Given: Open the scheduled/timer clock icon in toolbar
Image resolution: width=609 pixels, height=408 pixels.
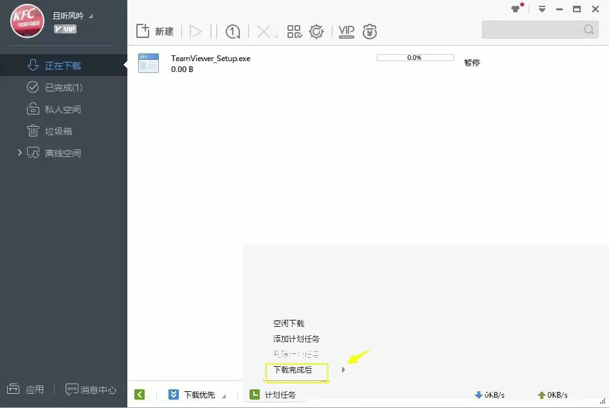Looking at the screenshot, I should coord(233,32).
